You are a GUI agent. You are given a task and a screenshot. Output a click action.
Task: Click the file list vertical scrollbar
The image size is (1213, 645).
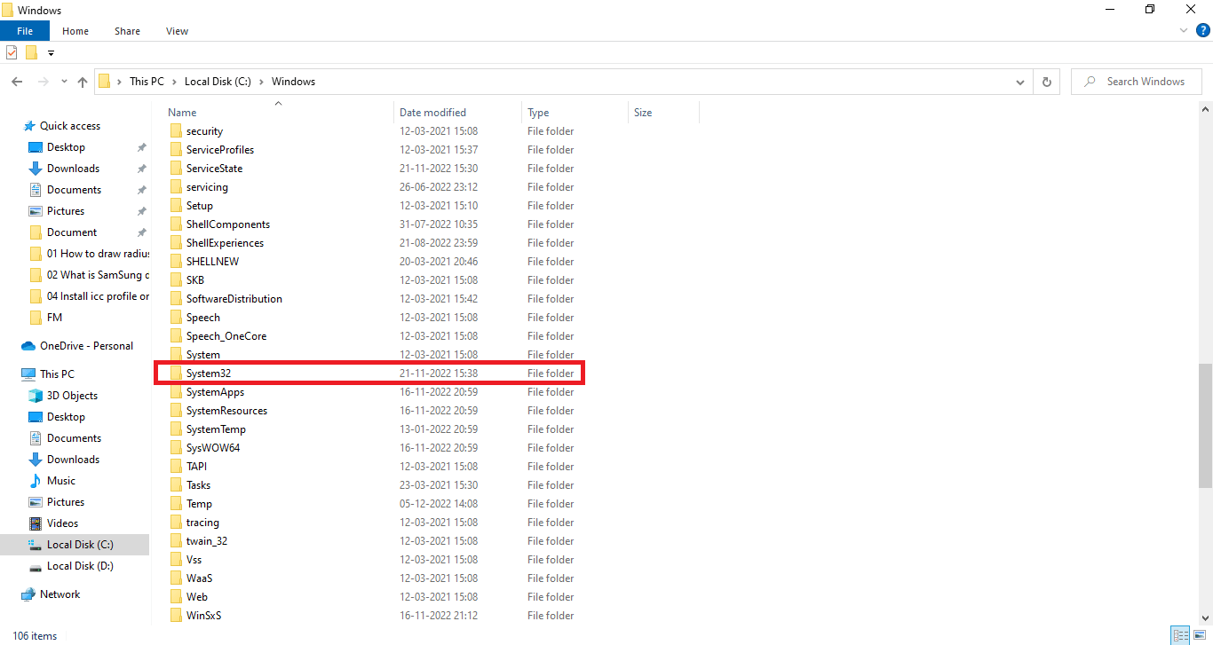click(x=1205, y=425)
